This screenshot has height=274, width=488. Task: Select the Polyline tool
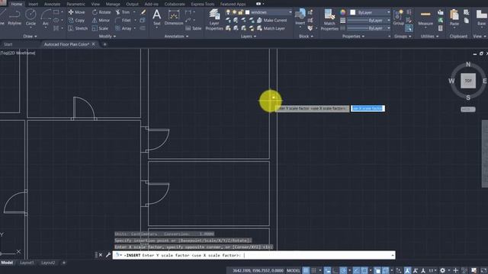pos(14,17)
